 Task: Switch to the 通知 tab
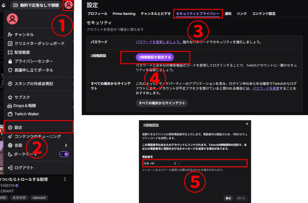(228, 14)
